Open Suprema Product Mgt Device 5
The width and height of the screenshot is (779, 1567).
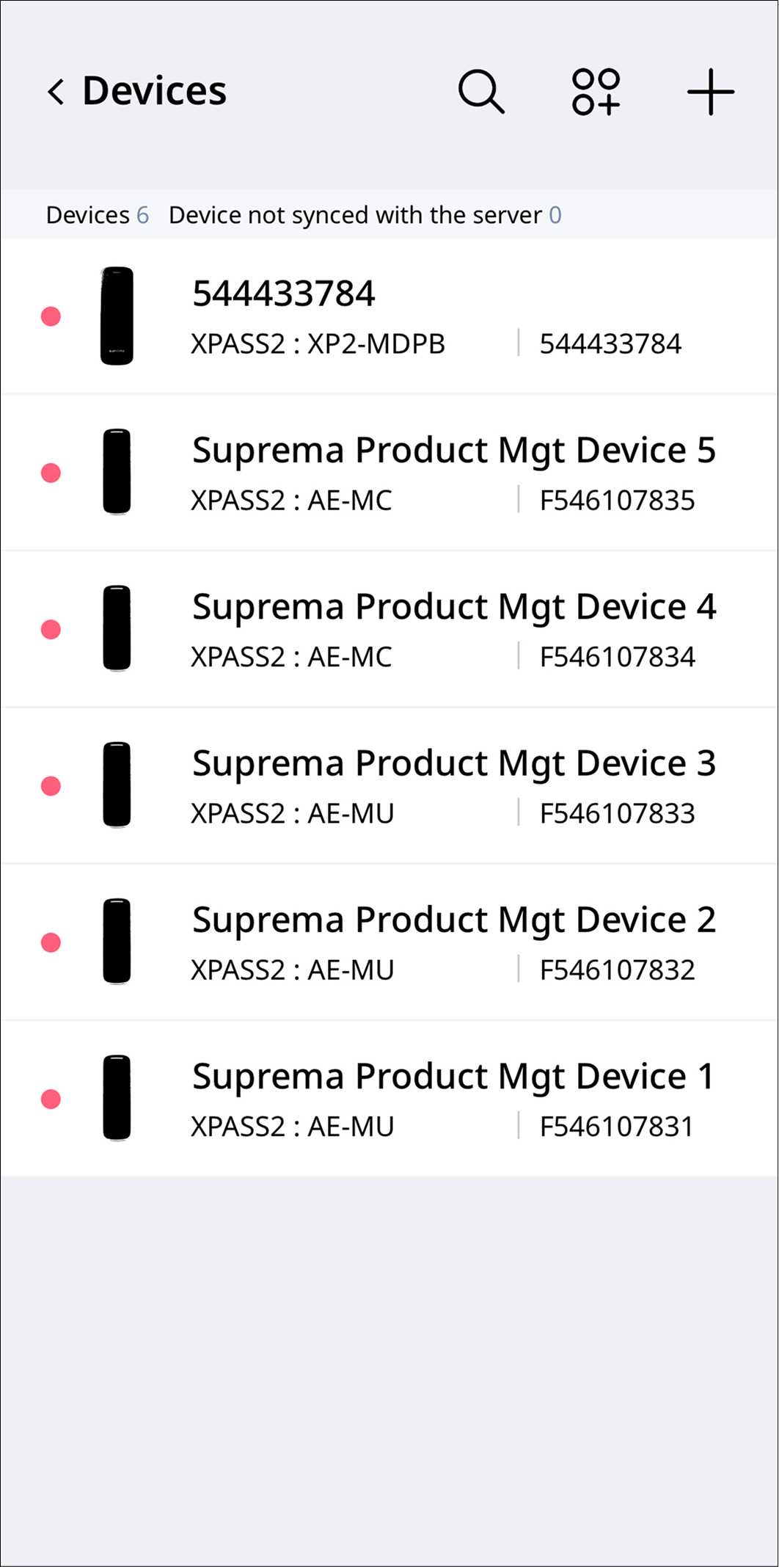[x=453, y=450]
